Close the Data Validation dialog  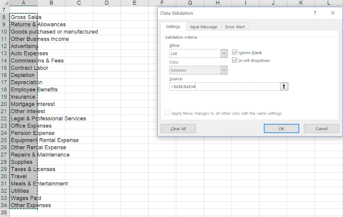[x=333, y=13]
